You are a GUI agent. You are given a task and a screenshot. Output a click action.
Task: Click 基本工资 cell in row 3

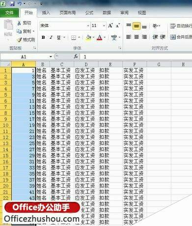click(62, 83)
